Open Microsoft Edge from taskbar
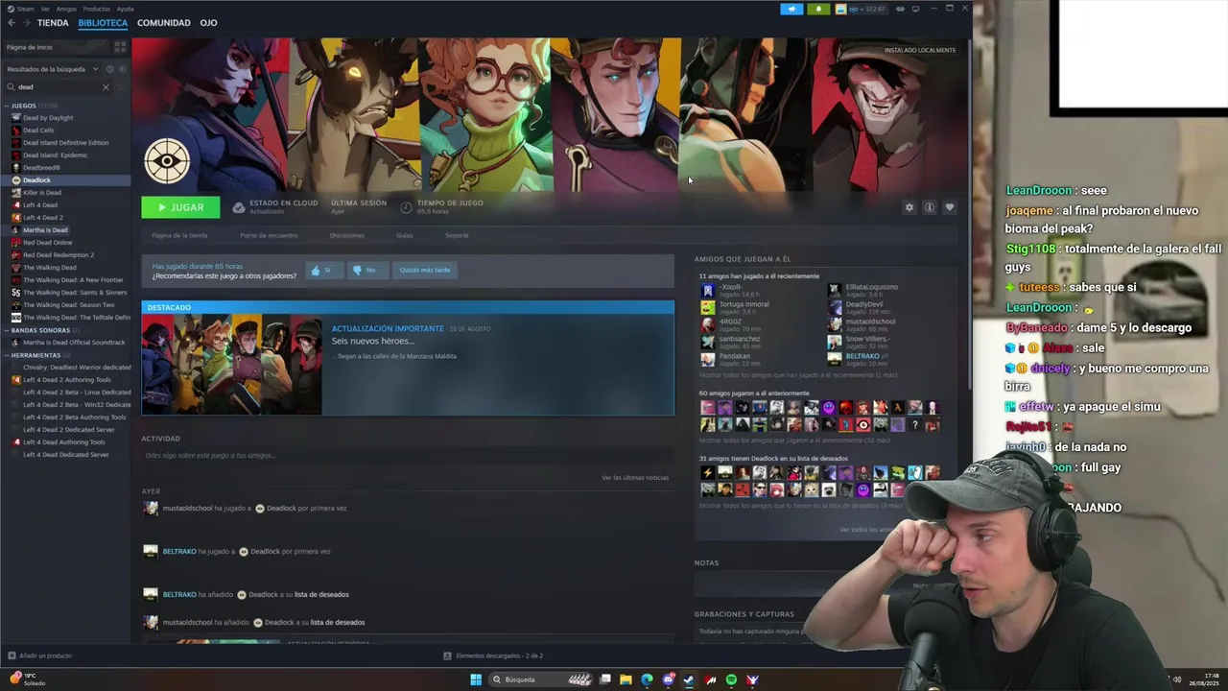Image resolution: width=1228 pixels, height=691 pixels. 647,679
